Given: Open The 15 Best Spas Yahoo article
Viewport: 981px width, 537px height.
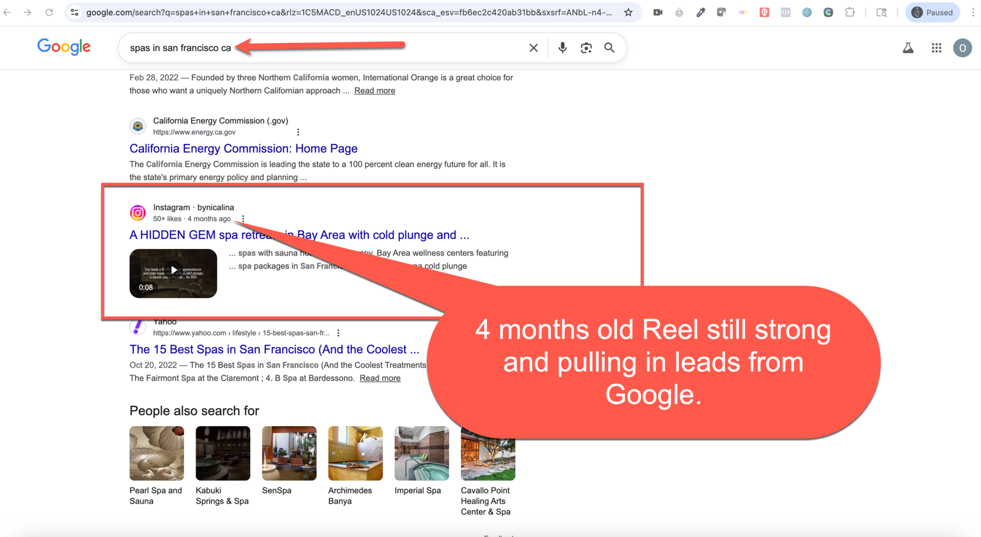Looking at the screenshot, I should pyautogui.click(x=274, y=349).
